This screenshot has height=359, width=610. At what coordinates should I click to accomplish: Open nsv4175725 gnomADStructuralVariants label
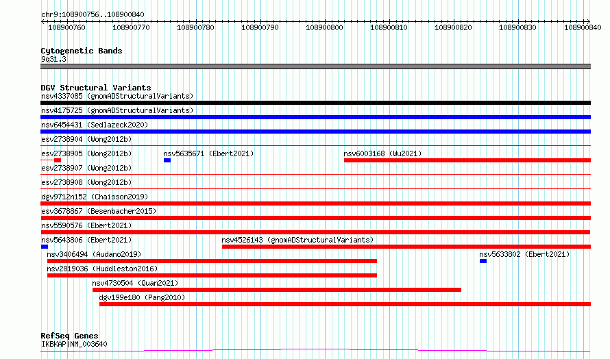(117, 110)
